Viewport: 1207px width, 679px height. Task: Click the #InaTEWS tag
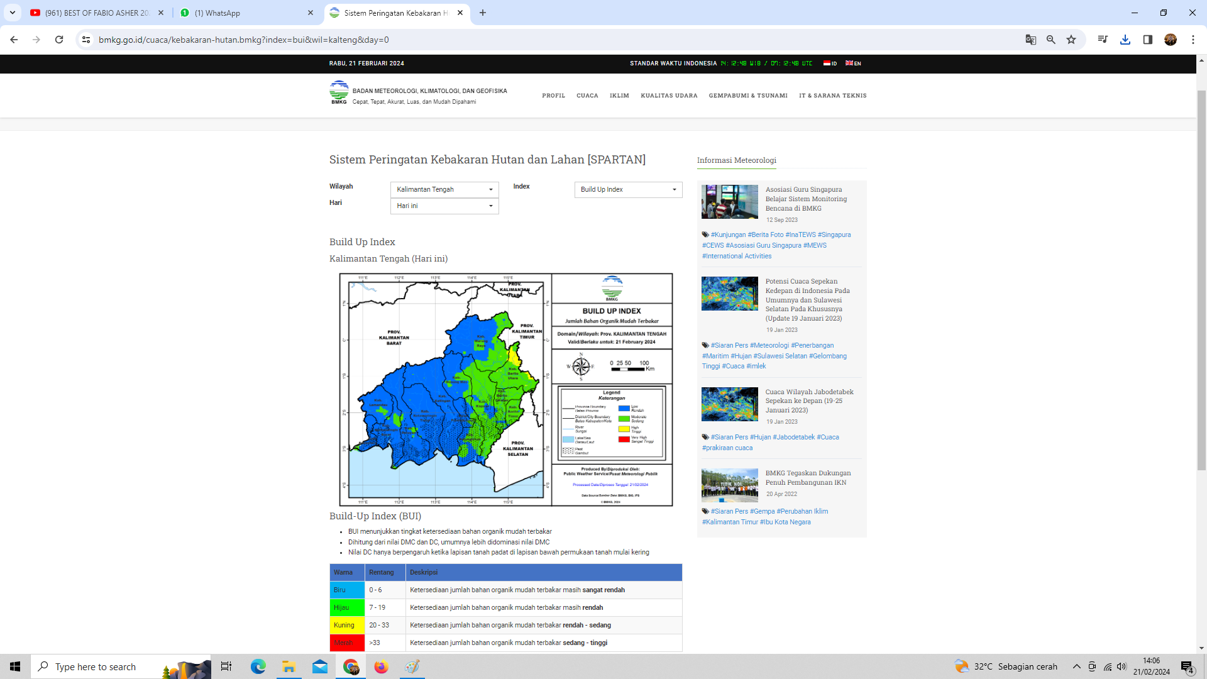click(x=800, y=235)
